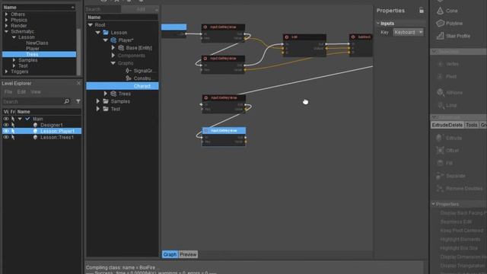The image size is (487, 274).
Task: Click the Remove Doubles tool icon
Action: (440, 189)
